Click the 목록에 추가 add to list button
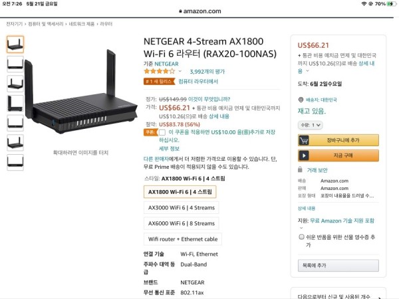The width and height of the screenshot is (399, 299). coord(338,265)
